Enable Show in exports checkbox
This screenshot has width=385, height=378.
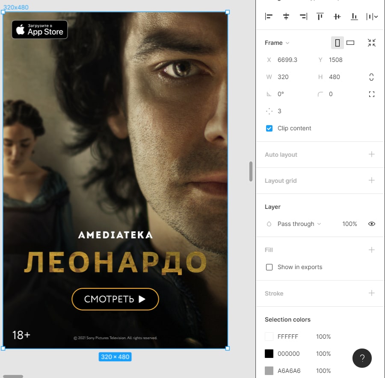click(269, 267)
